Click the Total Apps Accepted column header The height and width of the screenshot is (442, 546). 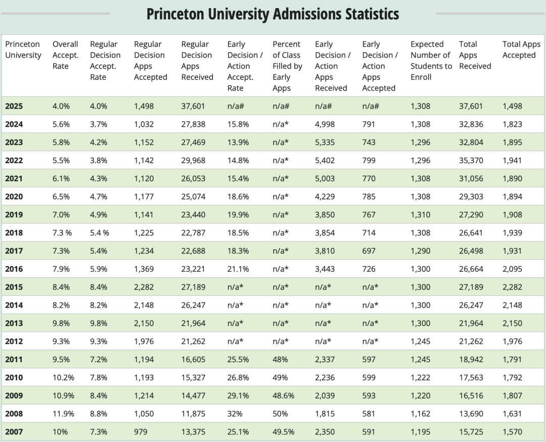pos(521,50)
